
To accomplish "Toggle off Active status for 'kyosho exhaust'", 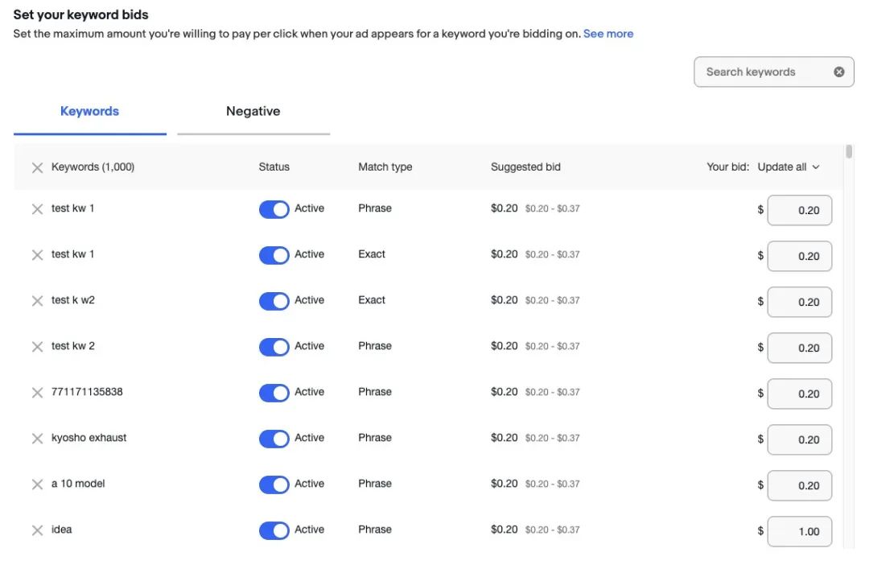I will [x=274, y=439].
